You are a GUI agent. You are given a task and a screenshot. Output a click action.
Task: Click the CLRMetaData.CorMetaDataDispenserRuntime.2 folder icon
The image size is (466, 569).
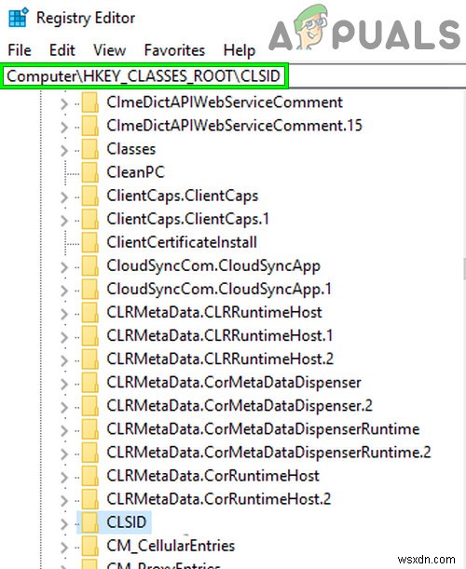tap(89, 453)
